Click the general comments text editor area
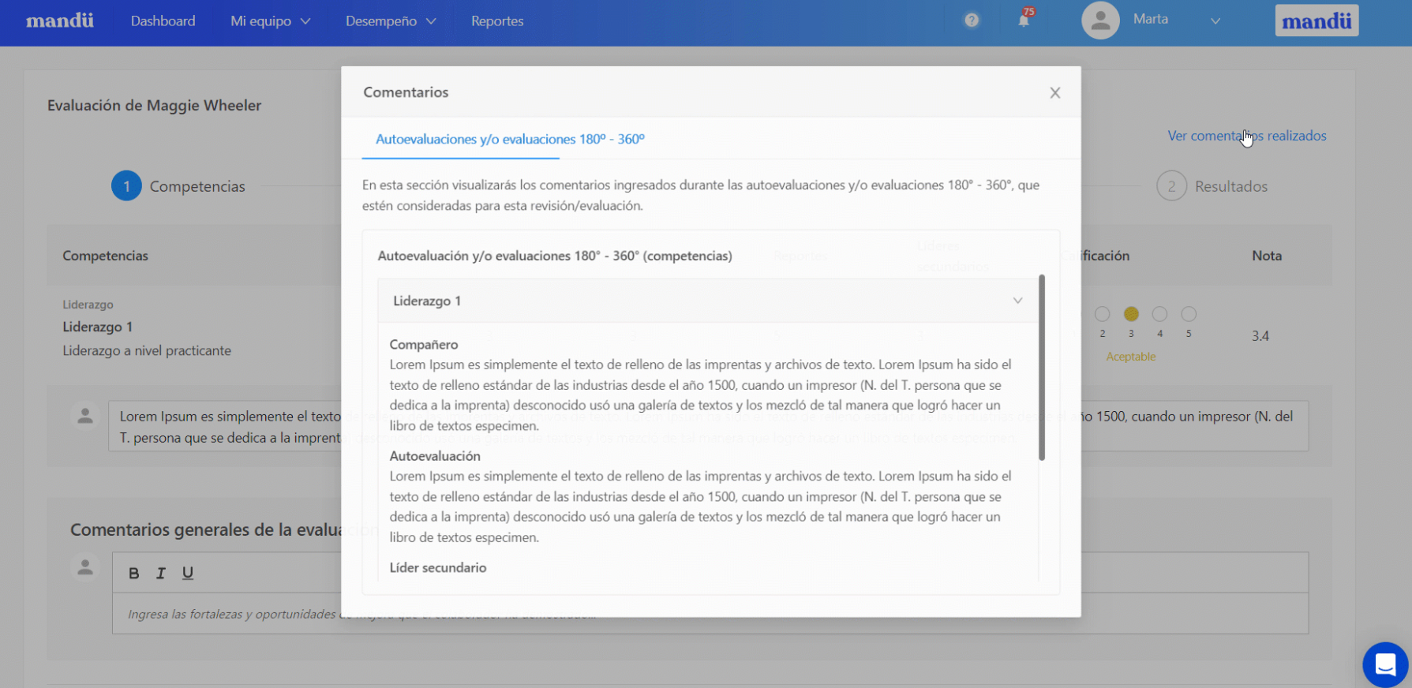This screenshot has height=688, width=1412. (710, 614)
